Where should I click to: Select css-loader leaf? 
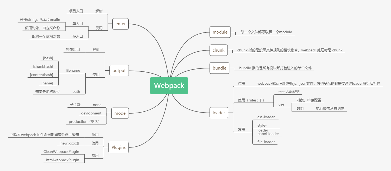(266, 117)
